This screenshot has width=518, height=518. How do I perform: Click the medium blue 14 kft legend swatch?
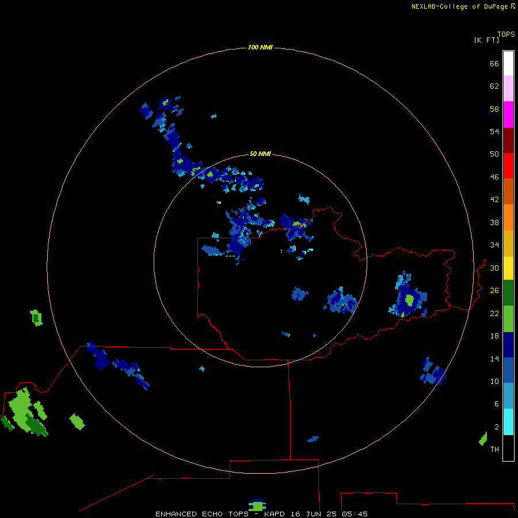coord(508,370)
